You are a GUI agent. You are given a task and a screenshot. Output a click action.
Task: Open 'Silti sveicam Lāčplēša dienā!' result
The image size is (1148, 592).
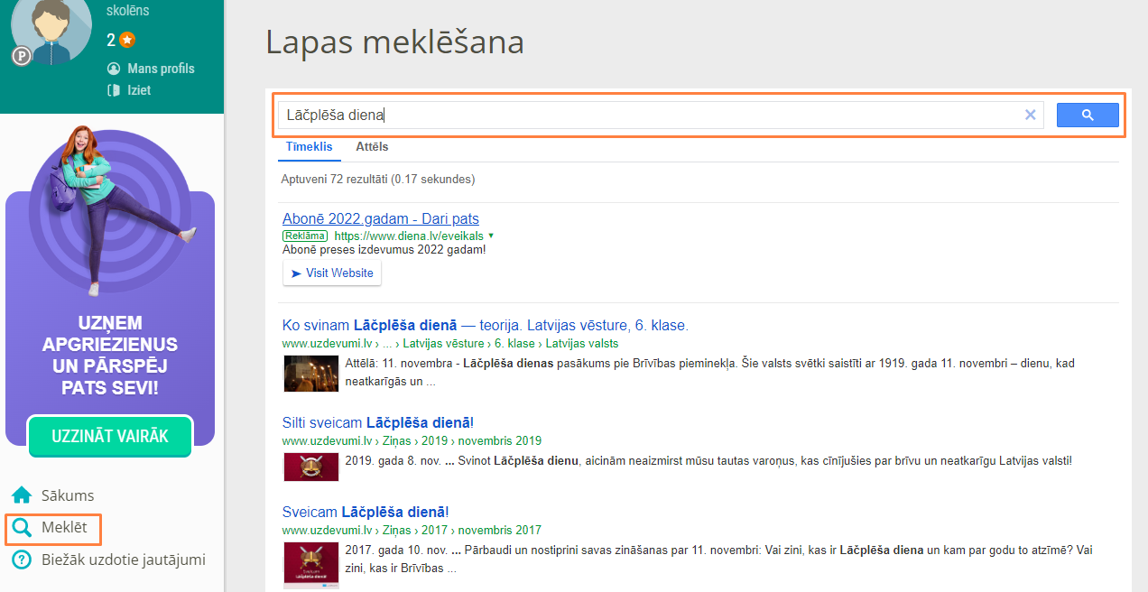pyautogui.click(x=377, y=422)
